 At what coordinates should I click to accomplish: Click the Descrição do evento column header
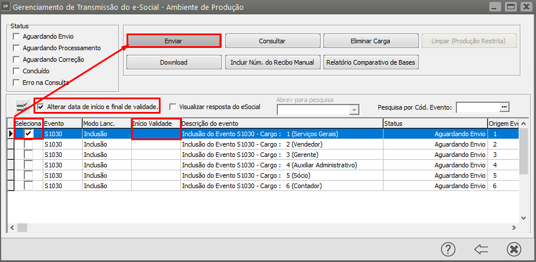tap(282, 123)
